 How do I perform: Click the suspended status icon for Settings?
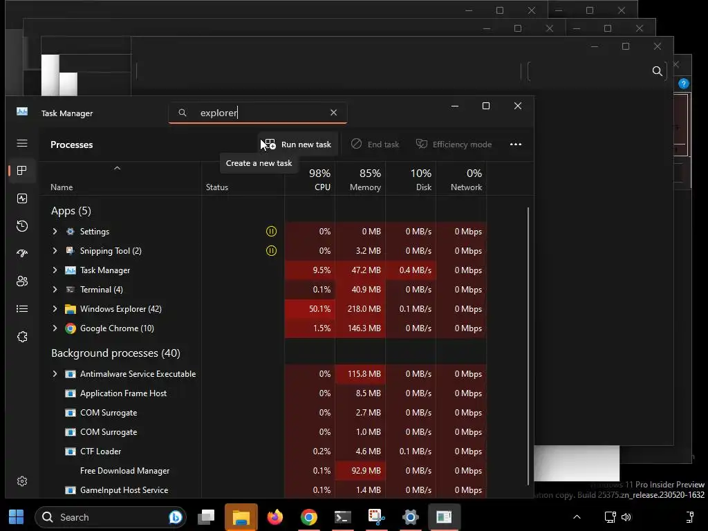pos(271,232)
